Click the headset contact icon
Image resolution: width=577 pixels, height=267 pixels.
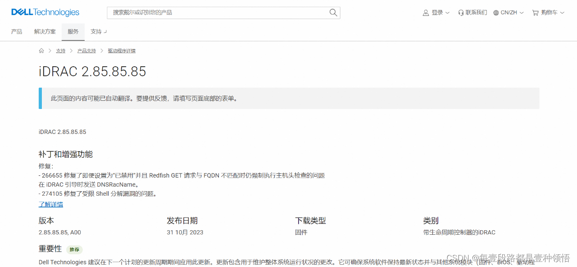coord(461,13)
